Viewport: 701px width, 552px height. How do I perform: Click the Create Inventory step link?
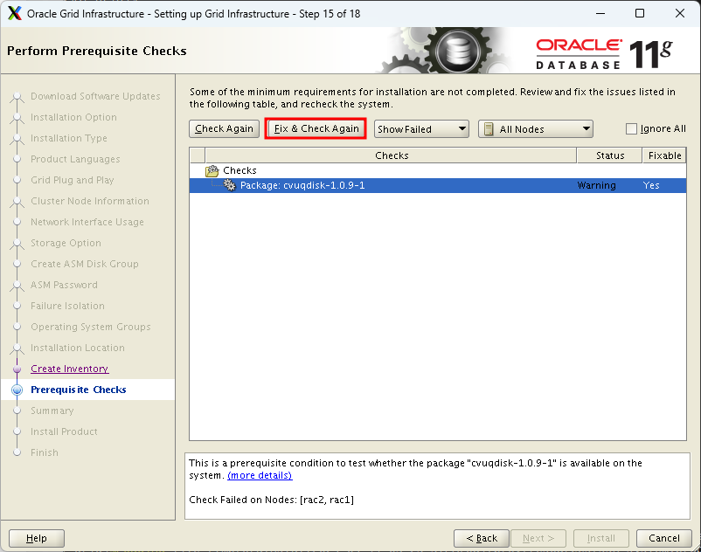[x=70, y=369]
